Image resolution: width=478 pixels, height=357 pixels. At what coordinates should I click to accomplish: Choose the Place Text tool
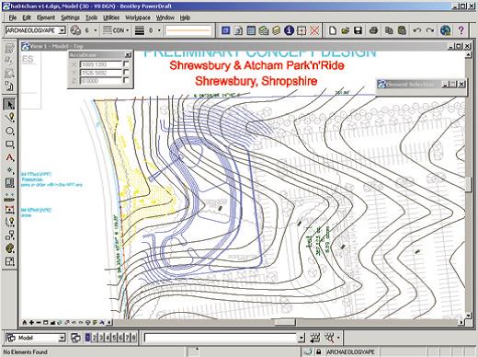tap(9, 157)
